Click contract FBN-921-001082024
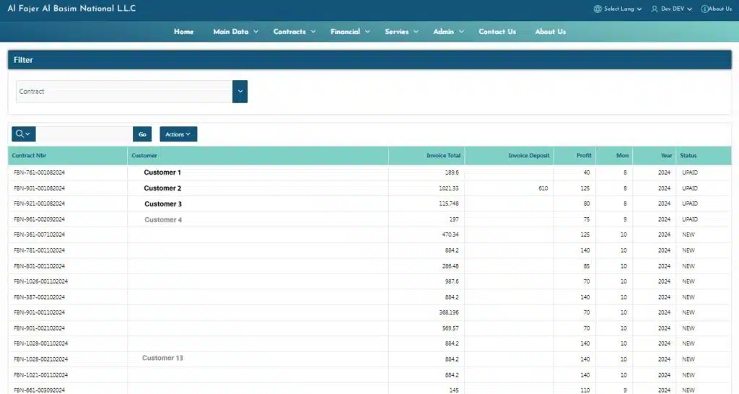This screenshot has width=739, height=394. coord(40,203)
